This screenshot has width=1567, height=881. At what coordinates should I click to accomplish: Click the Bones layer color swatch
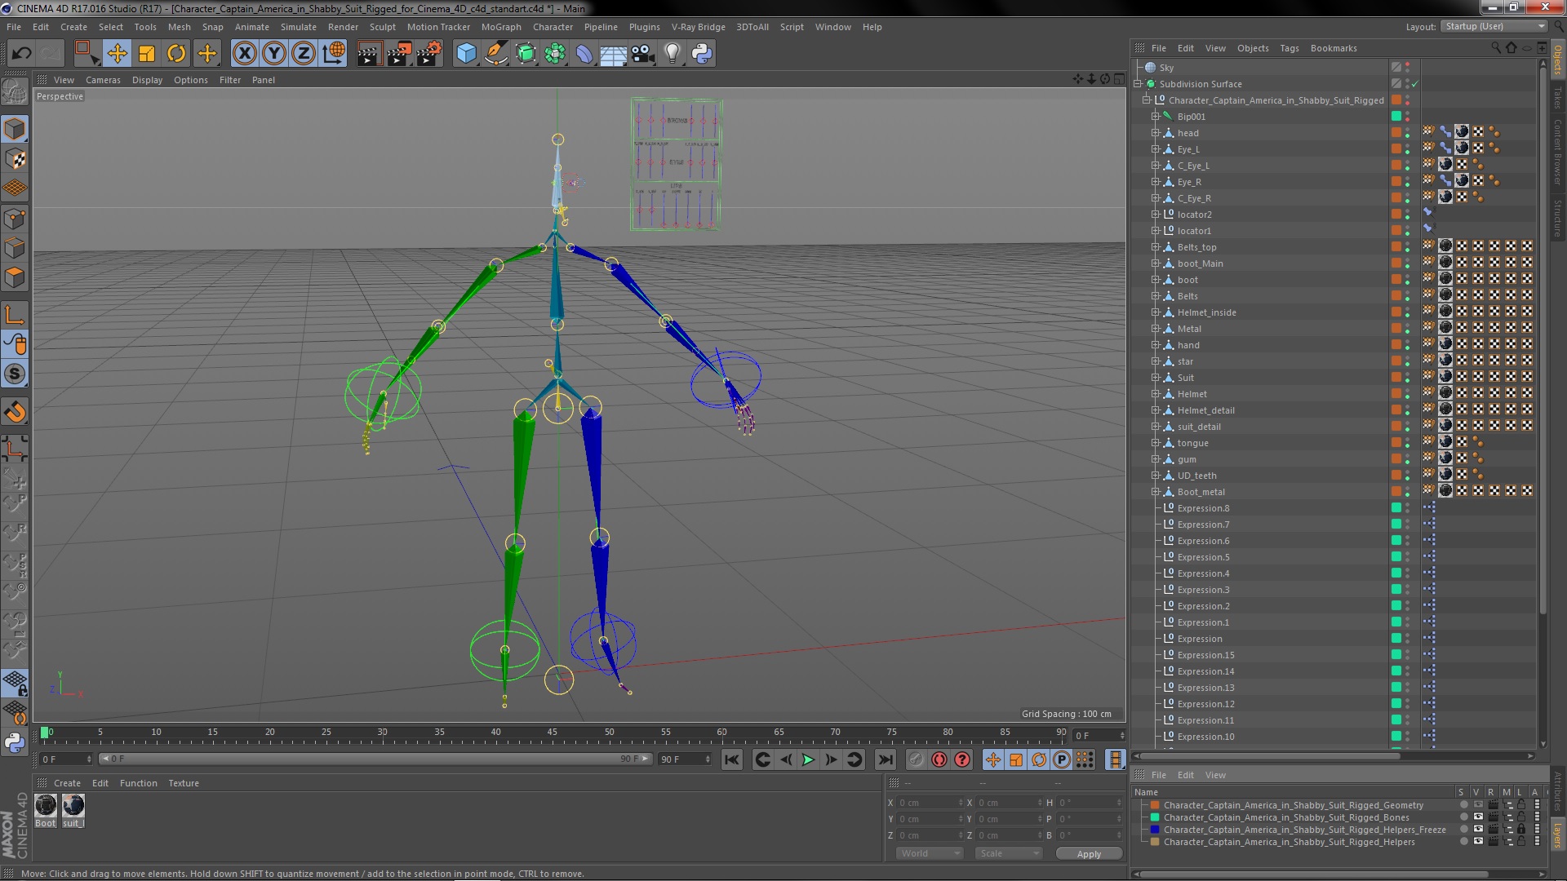(x=1155, y=817)
